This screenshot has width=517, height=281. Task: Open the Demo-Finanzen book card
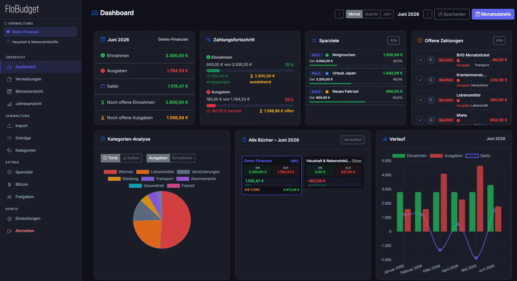(272, 175)
